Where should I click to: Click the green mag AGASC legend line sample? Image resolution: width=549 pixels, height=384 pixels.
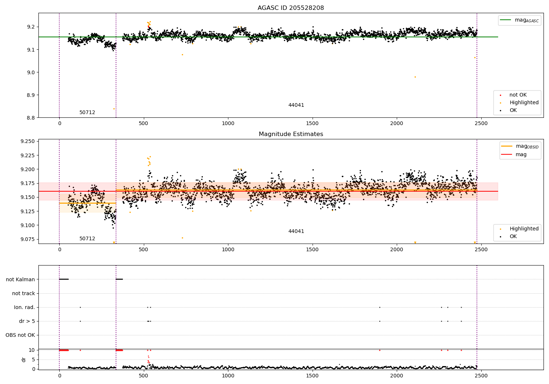click(x=505, y=20)
